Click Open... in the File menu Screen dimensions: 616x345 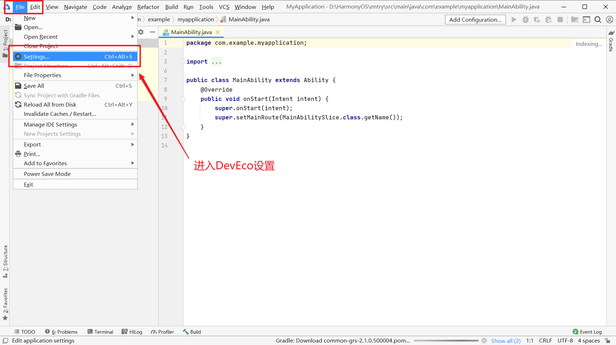click(75, 27)
